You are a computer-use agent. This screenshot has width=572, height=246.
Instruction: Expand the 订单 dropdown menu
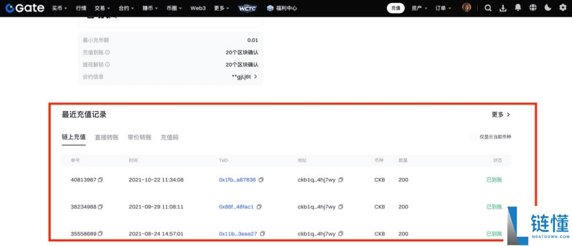coord(443,8)
